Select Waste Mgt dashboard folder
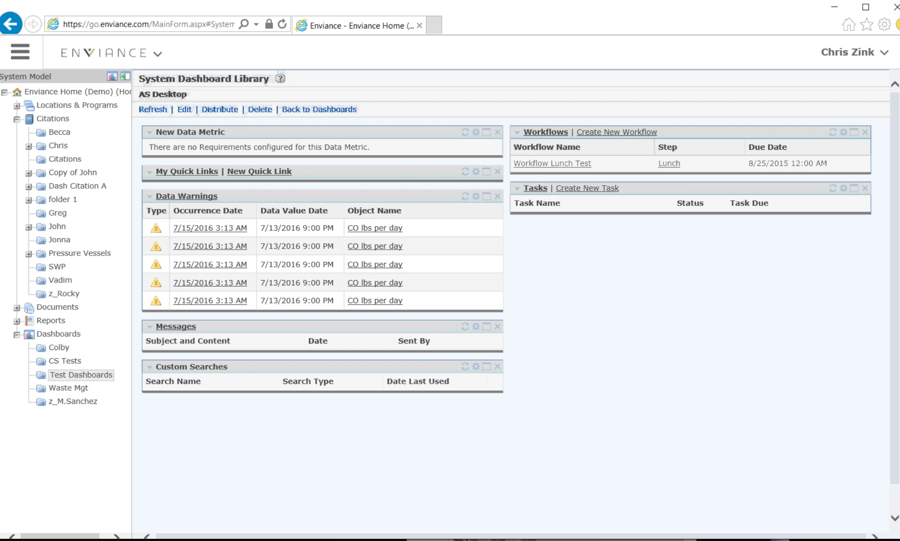The height and width of the screenshot is (541, 900). (68, 388)
